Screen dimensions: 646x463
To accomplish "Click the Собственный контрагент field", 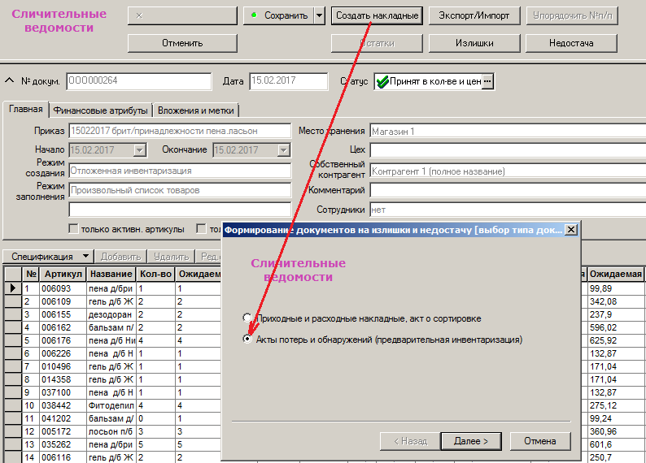I will tap(508, 171).
